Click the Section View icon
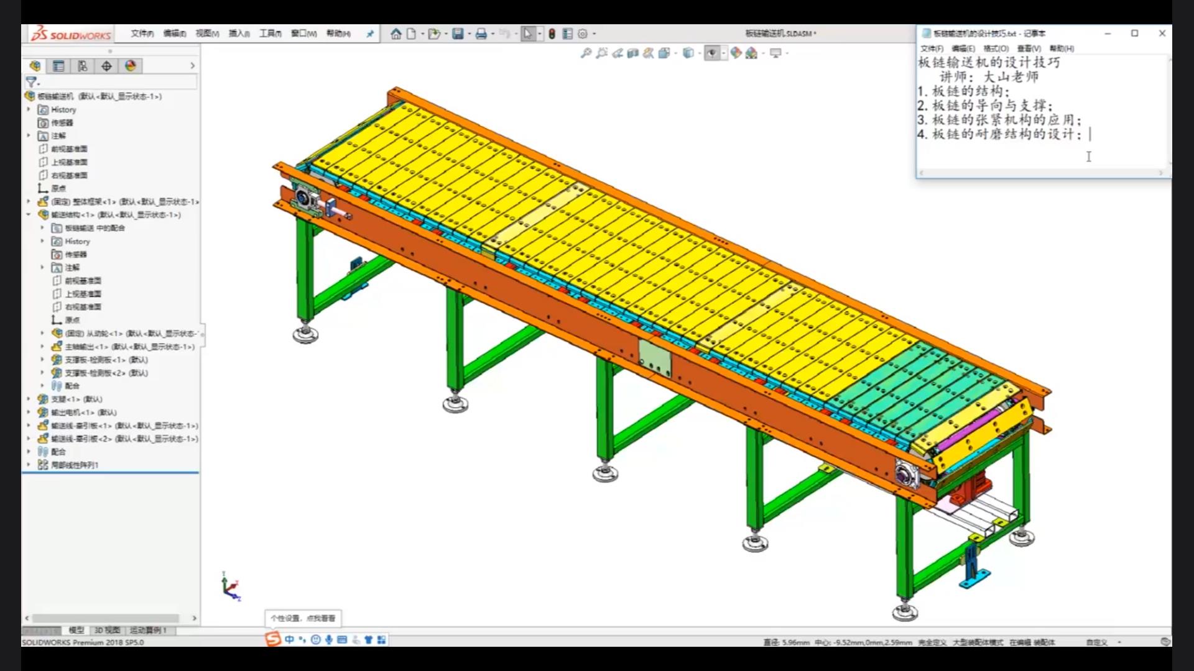 click(632, 53)
